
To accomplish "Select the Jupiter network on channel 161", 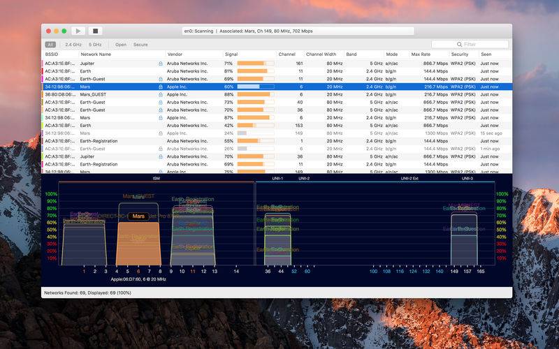I will [x=277, y=64].
